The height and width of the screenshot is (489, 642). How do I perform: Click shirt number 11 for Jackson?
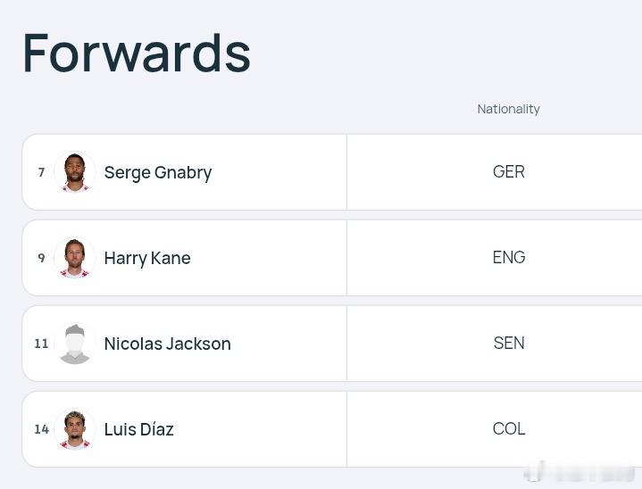tap(41, 344)
